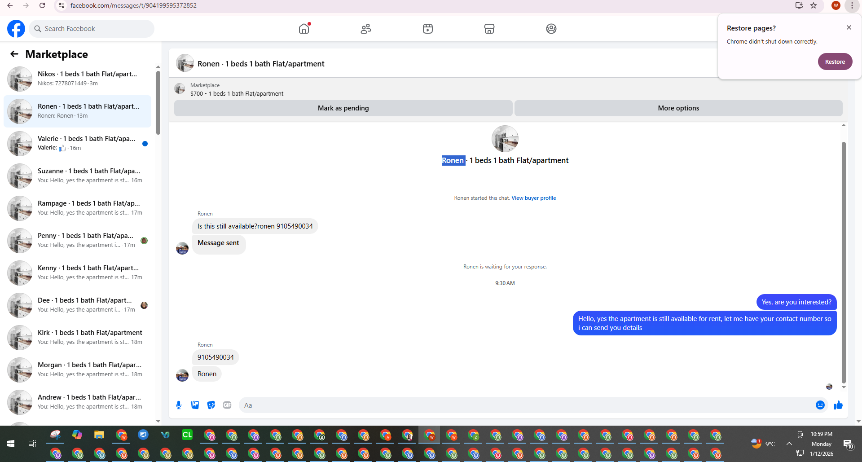Open the Marketplace storefront icon in top navigation
Screen dimensions: 862x462
point(489,29)
